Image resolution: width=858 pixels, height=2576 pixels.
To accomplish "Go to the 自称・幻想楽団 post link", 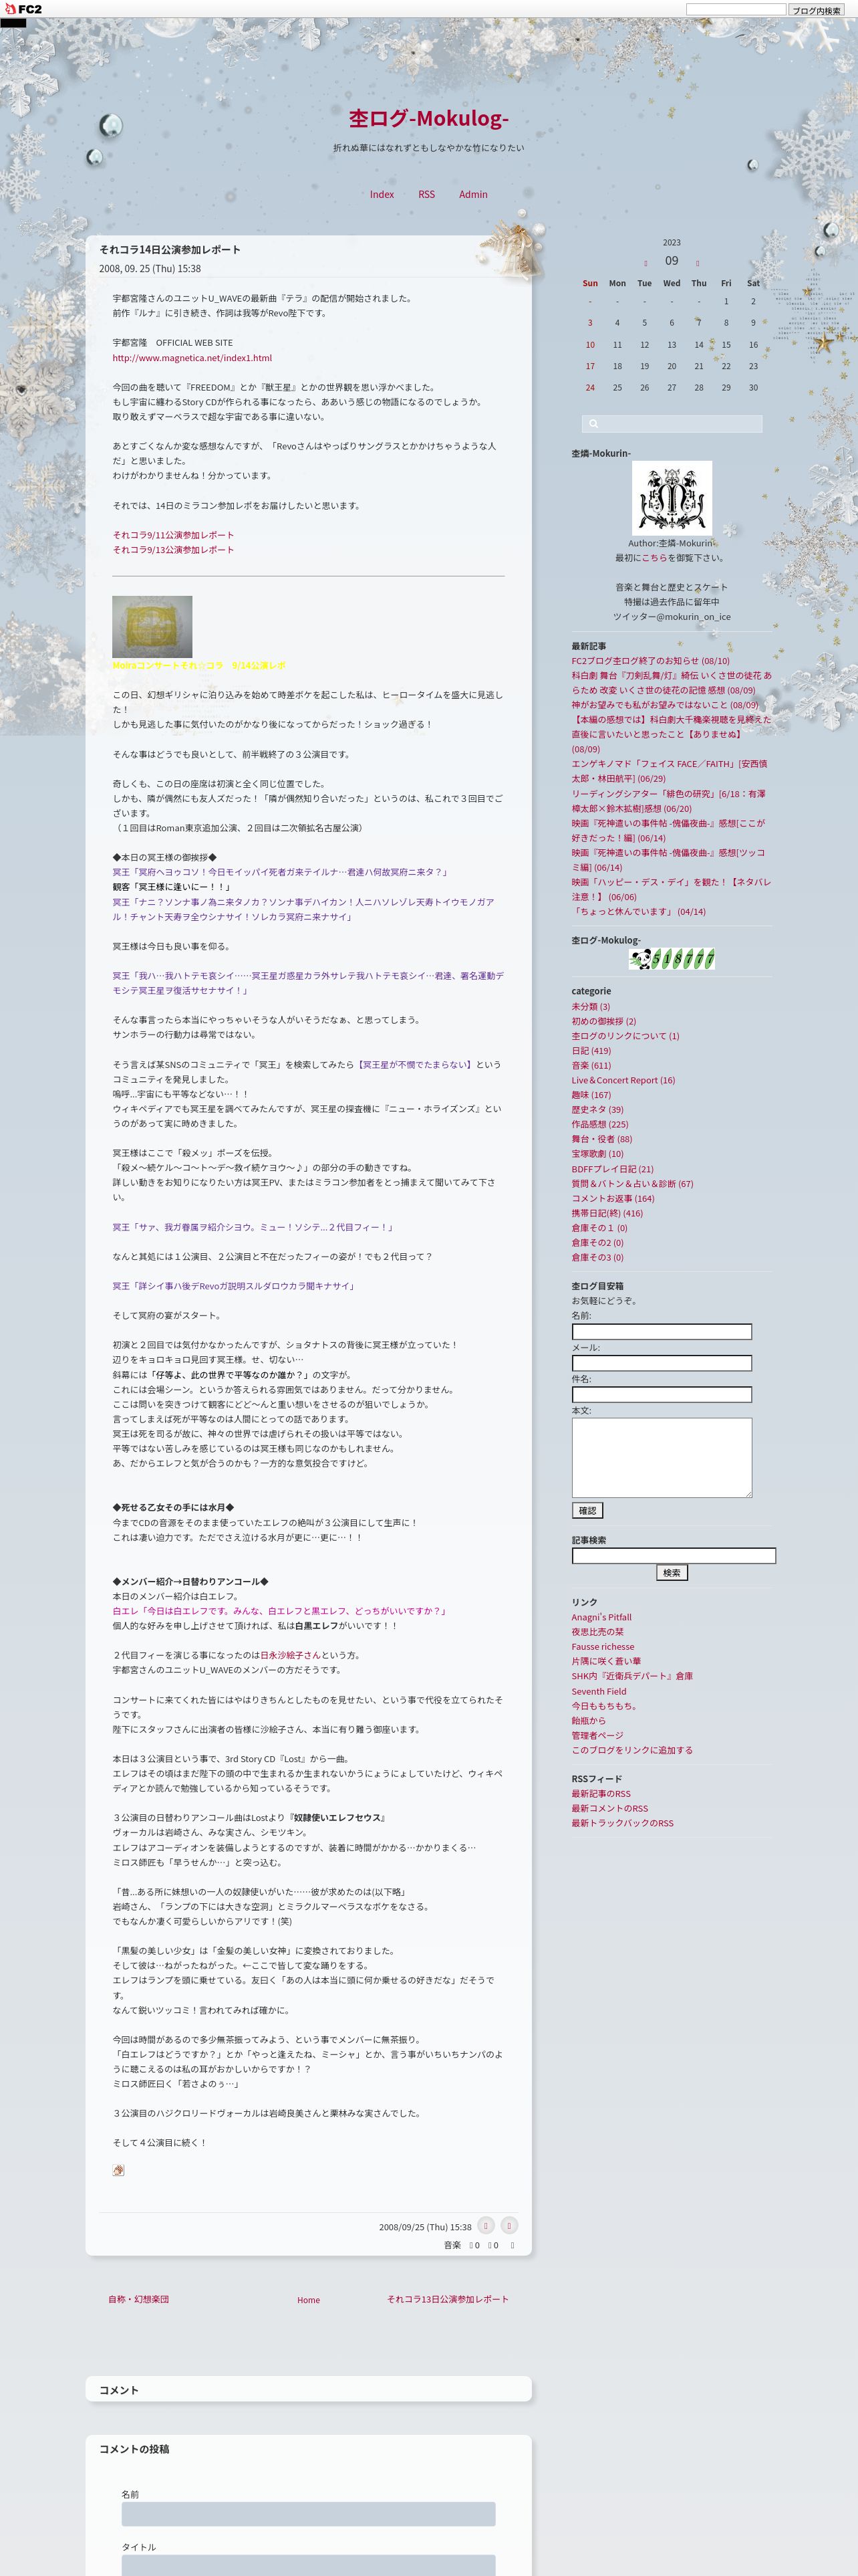I will (139, 2299).
